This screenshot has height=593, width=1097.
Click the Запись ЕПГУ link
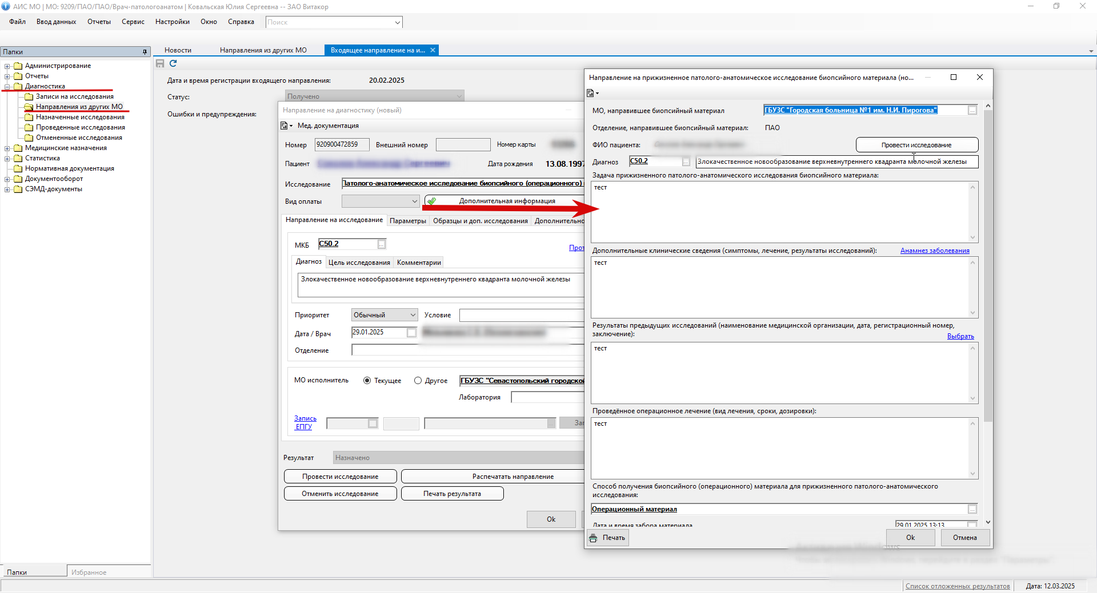tap(305, 422)
